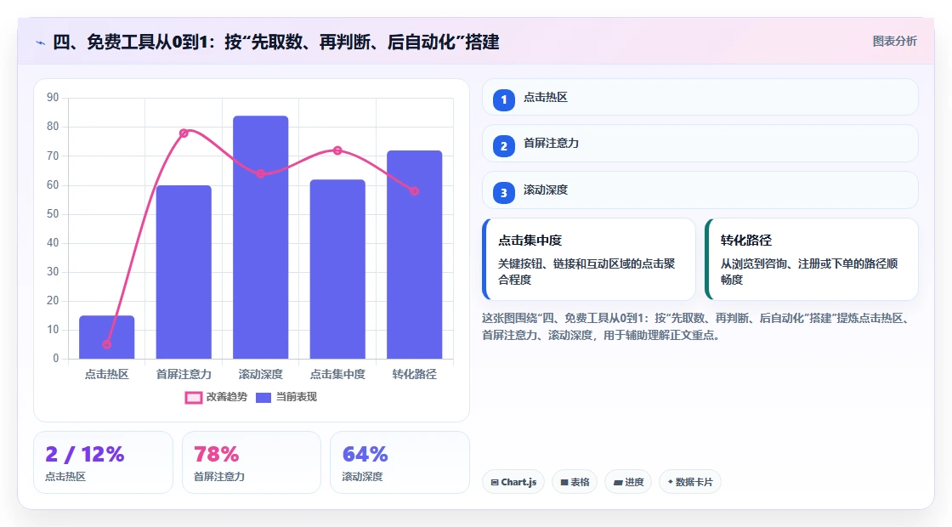Click the number 3 badge beside 滚动深度
952x527 pixels.
click(503, 193)
